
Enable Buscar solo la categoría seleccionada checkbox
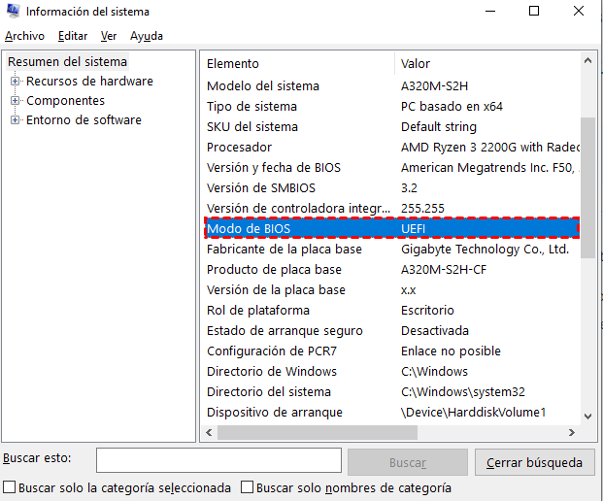tap(10, 487)
